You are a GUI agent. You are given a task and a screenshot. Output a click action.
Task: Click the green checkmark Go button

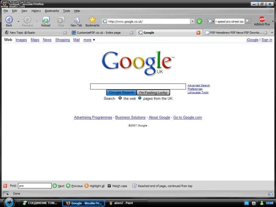point(199,21)
